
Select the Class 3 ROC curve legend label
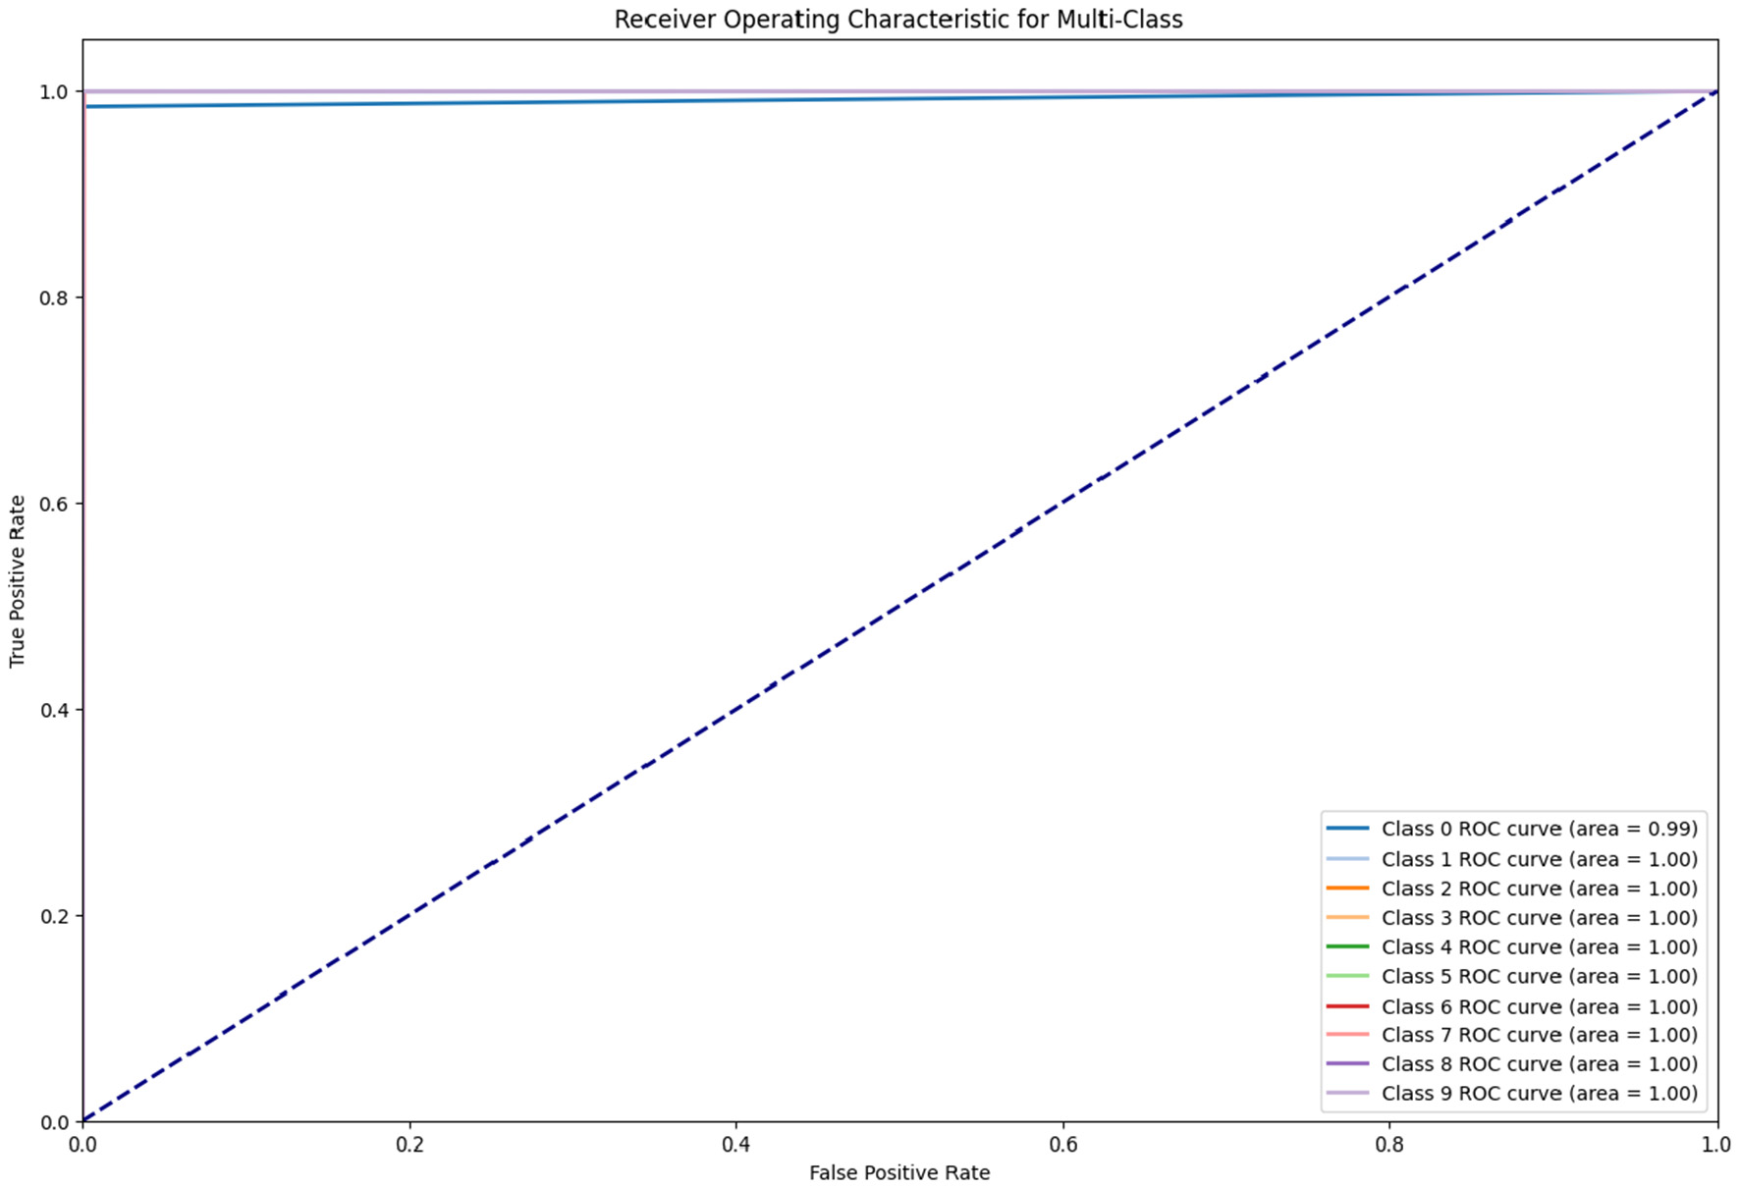pos(1539,918)
